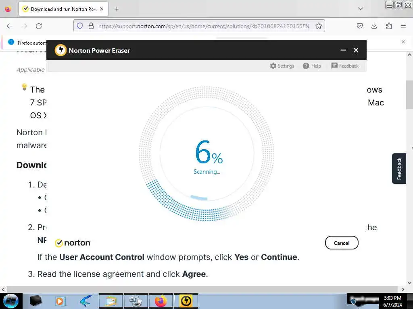The width and height of the screenshot is (413, 309).
Task: Open the side Feedback tab on webpage
Action: pos(399,169)
